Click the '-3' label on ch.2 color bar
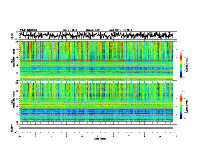The height and width of the screenshot is (153, 198). click(x=184, y=92)
